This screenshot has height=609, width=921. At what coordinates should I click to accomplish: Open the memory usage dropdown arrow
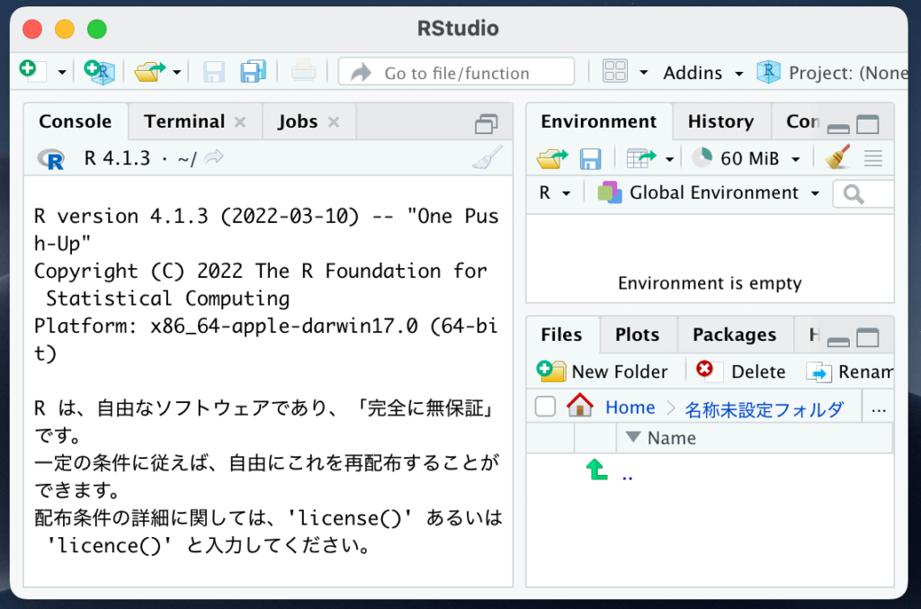click(x=796, y=159)
